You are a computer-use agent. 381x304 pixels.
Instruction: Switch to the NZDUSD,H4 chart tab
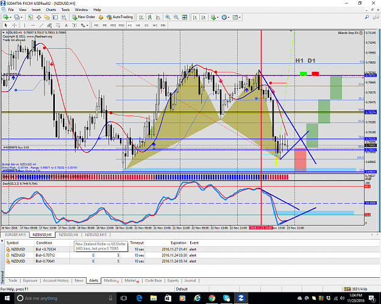pos(68,235)
